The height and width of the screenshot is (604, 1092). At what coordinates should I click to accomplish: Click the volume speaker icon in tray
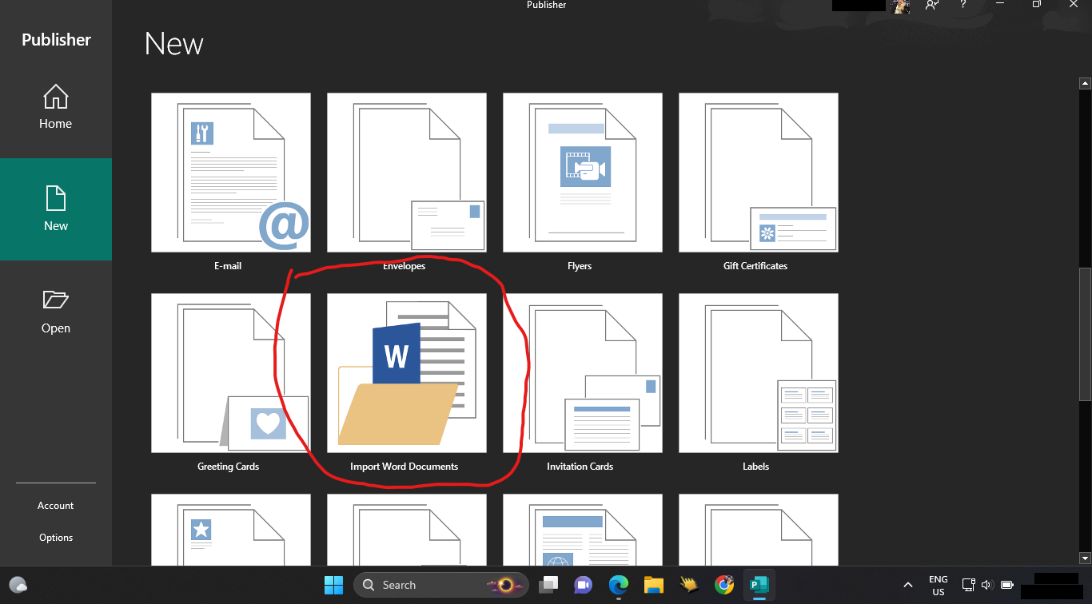pyautogui.click(x=986, y=585)
